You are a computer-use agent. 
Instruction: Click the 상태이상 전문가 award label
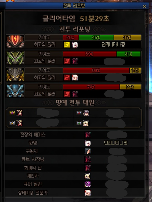tap(33, 193)
